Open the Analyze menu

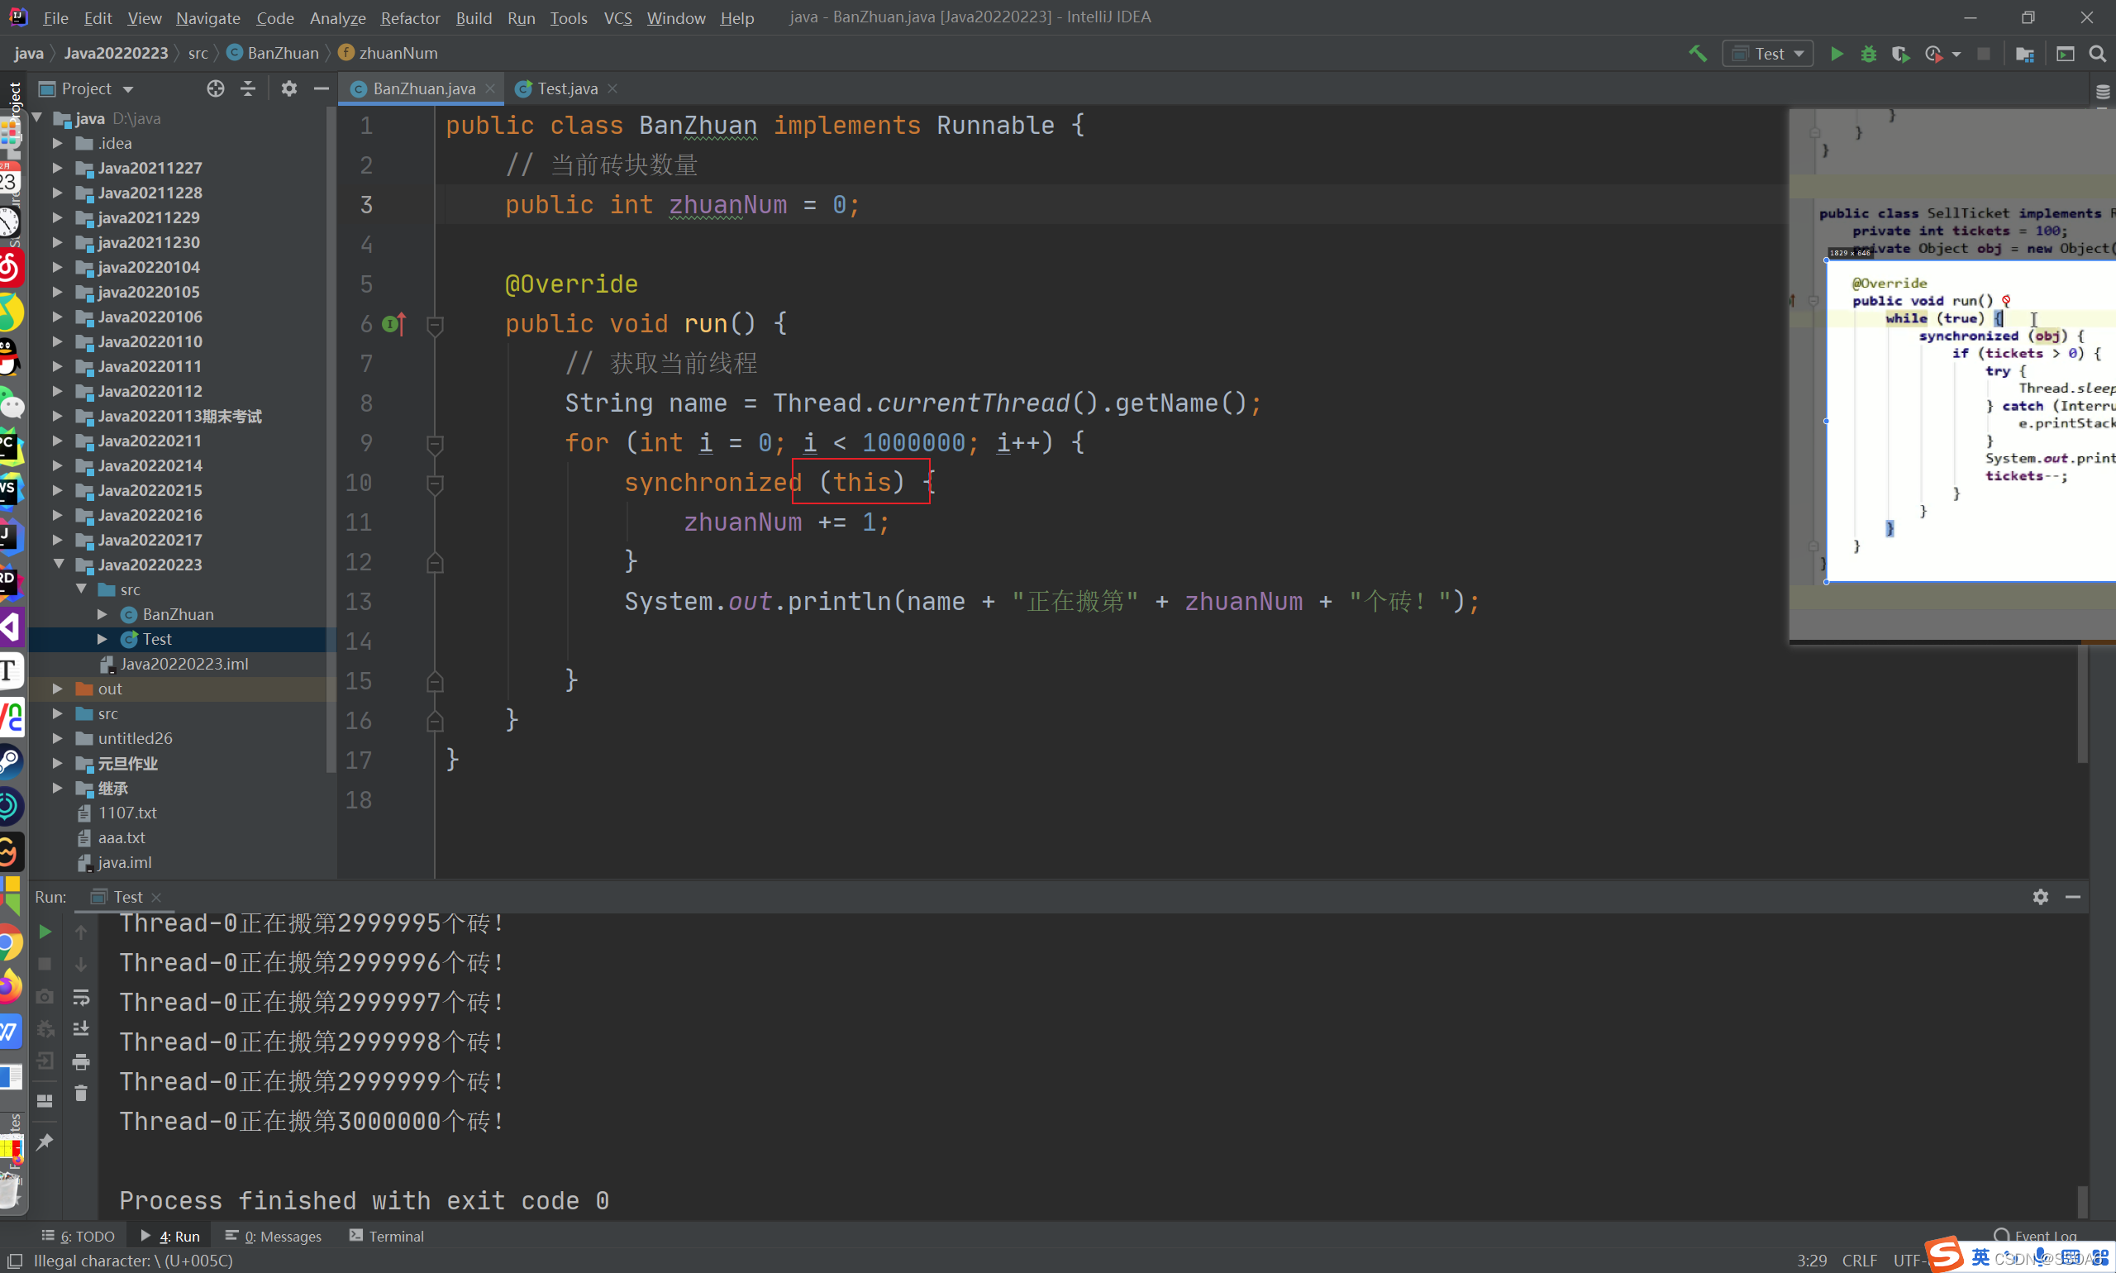pyautogui.click(x=337, y=17)
